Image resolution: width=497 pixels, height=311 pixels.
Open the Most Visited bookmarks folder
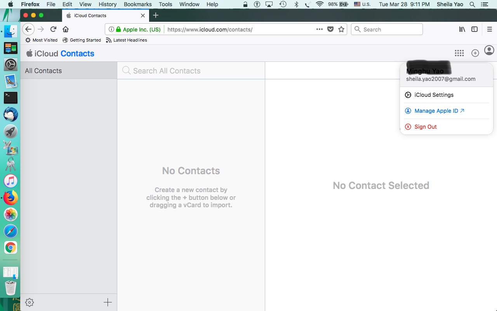(41, 40)
